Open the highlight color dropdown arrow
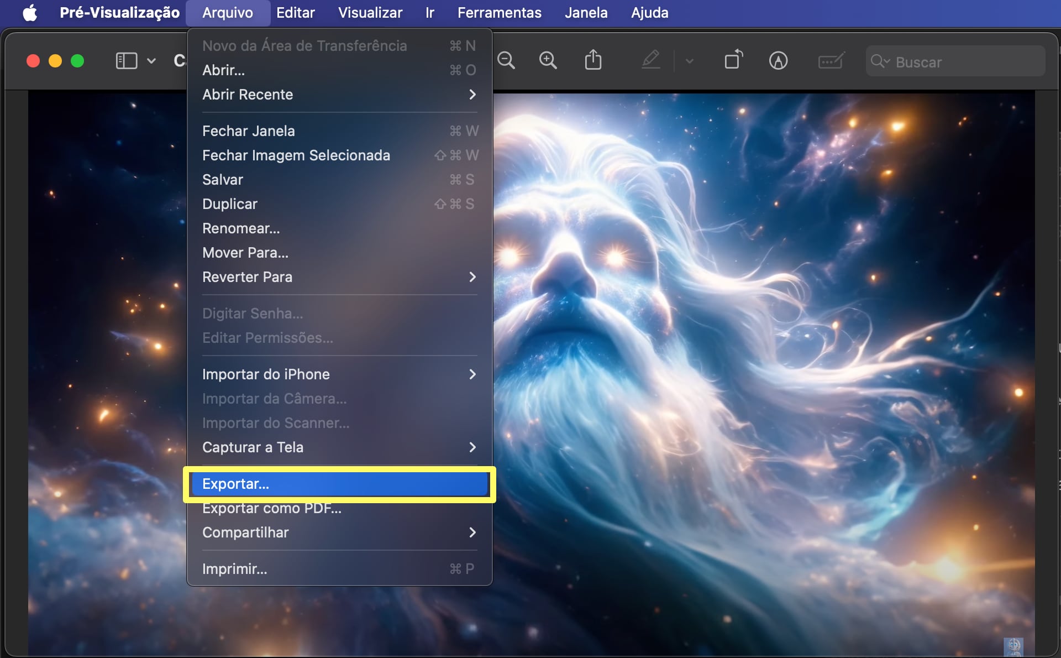This screenshot has height=658, width=1061. pyautogui.click(x=689, y=61)
